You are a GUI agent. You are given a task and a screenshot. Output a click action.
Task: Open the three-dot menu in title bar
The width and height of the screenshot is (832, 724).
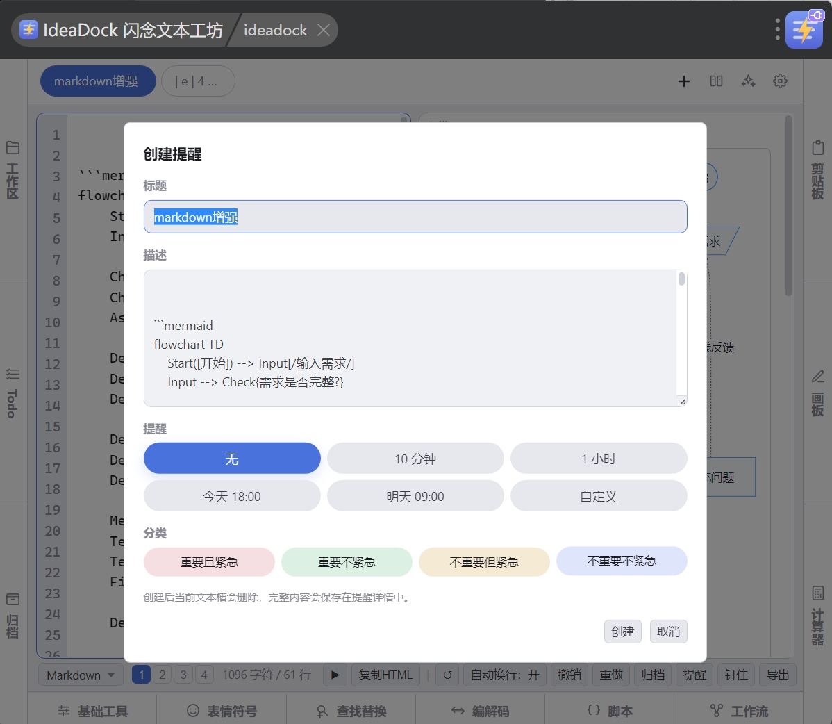777,30
